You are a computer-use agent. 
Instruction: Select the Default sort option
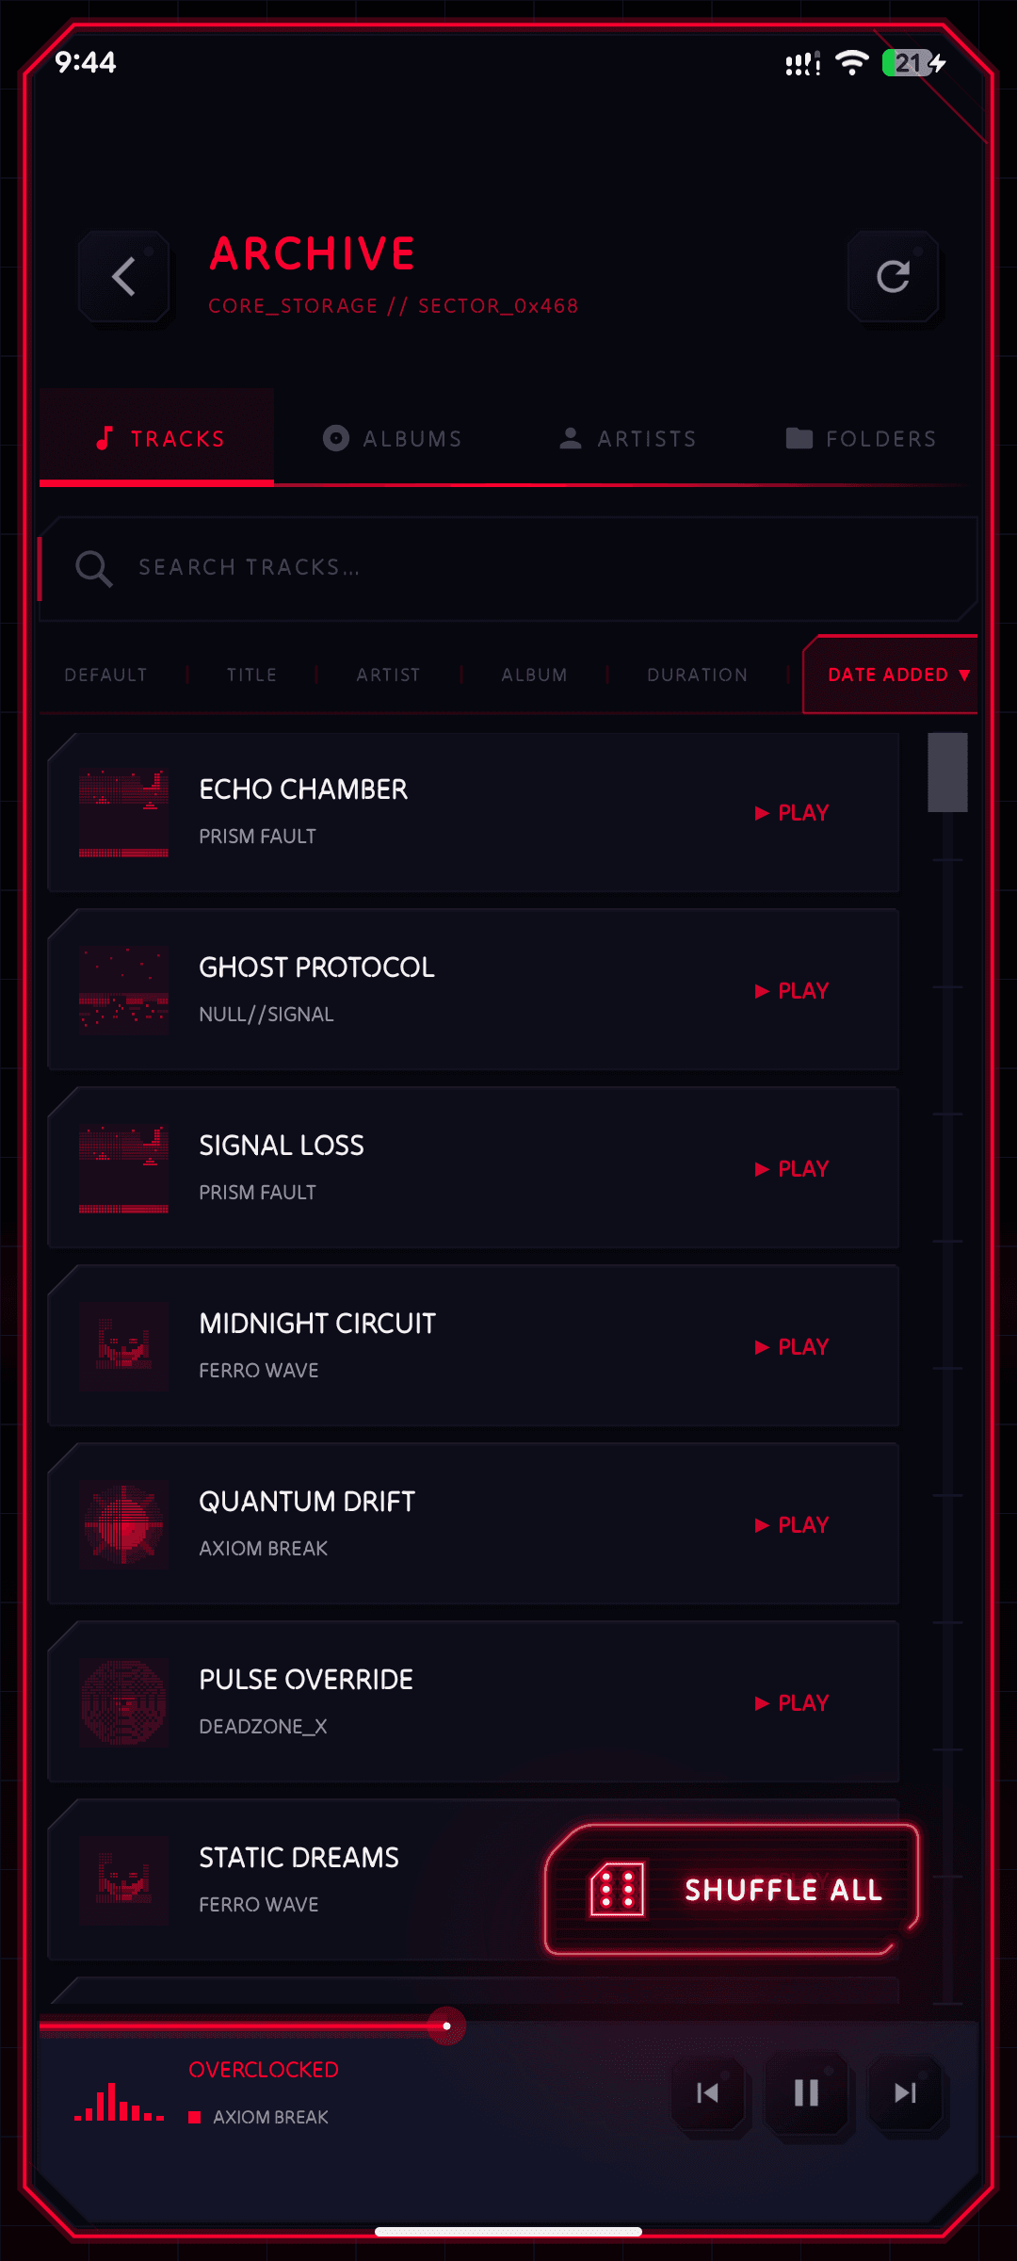[x=105, y=675]
